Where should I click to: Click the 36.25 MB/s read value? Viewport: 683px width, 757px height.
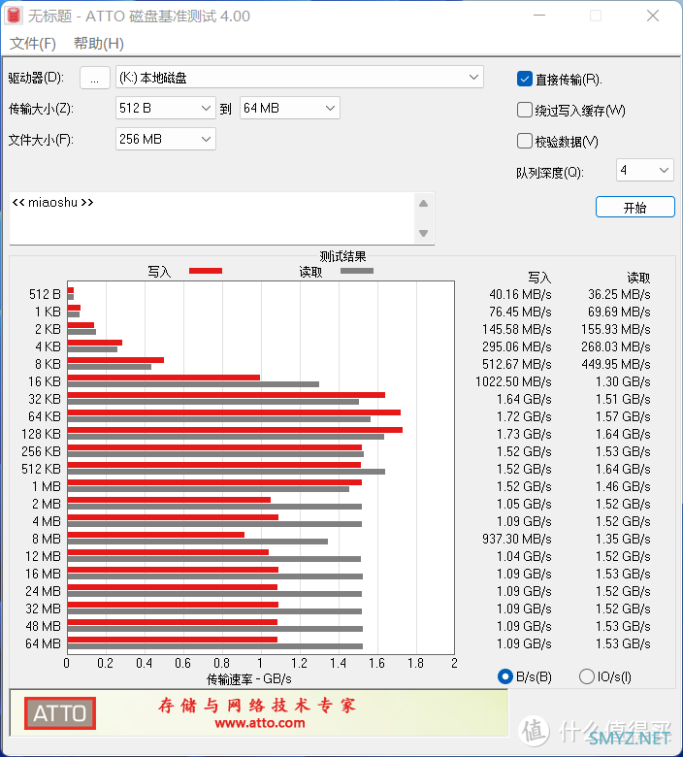pyautogui.click(x=619, y=294)
